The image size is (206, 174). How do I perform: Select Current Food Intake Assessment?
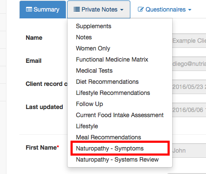(120, 115)
